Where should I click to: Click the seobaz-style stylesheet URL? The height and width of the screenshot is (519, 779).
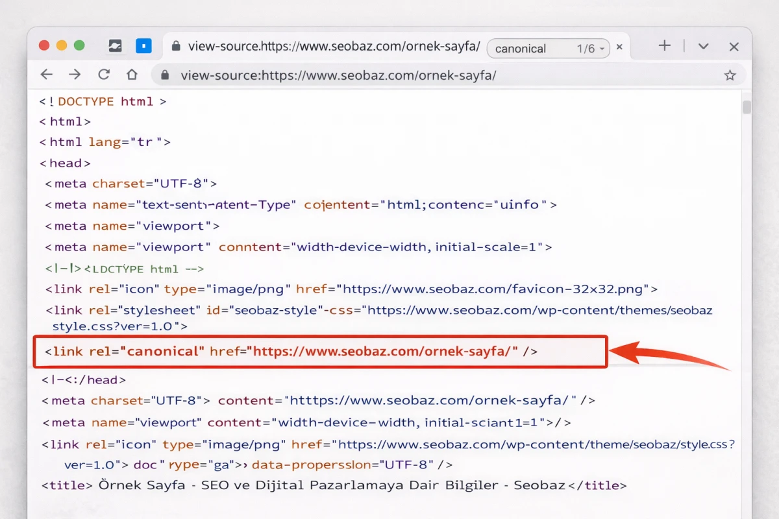(539, 310)
